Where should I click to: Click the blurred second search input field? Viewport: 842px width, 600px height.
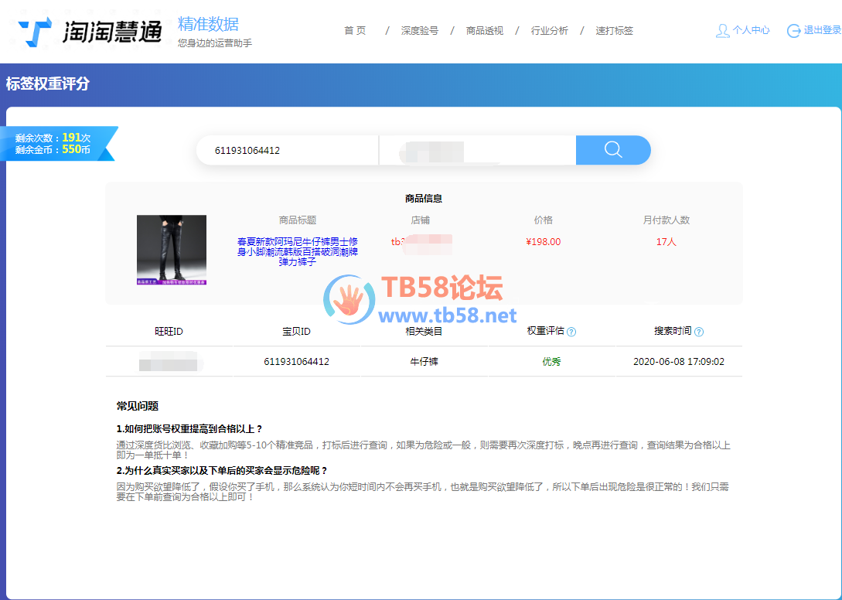coord(476,151)
